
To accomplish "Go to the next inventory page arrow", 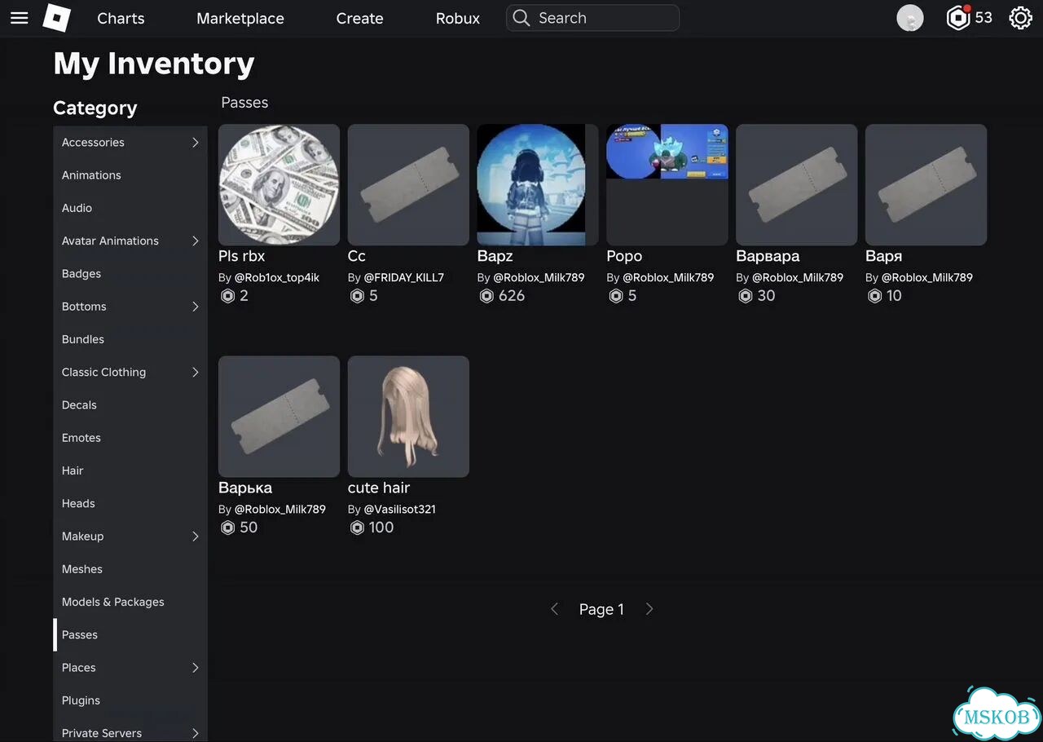I will [x=649, y=609].
